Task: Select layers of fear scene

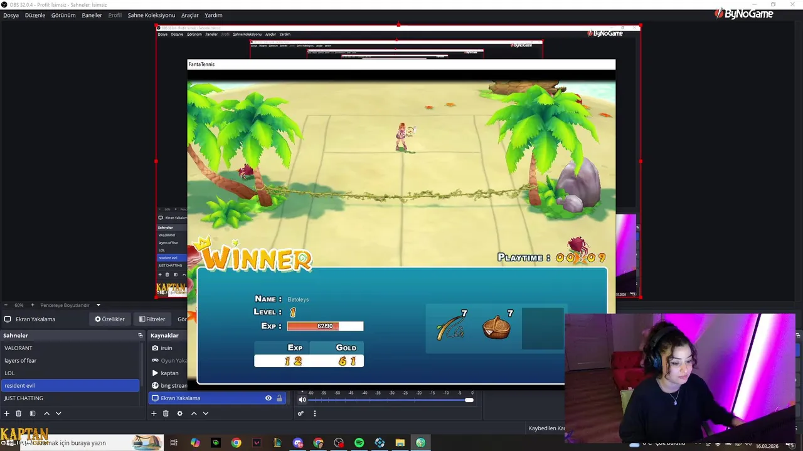Action: pos(70,361)
